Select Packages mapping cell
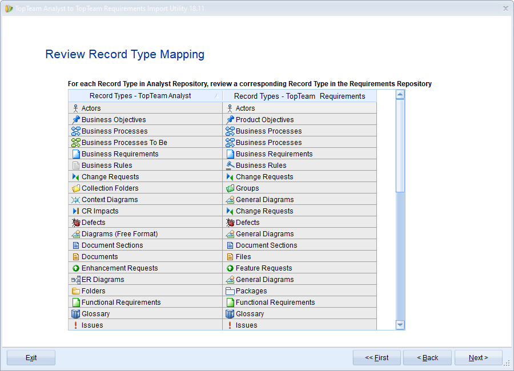 [x=300, y=291]
